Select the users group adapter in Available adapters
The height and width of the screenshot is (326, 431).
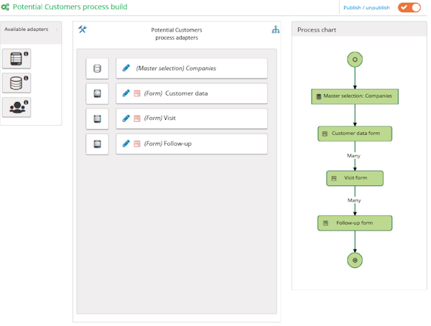(x=17, y=107)
